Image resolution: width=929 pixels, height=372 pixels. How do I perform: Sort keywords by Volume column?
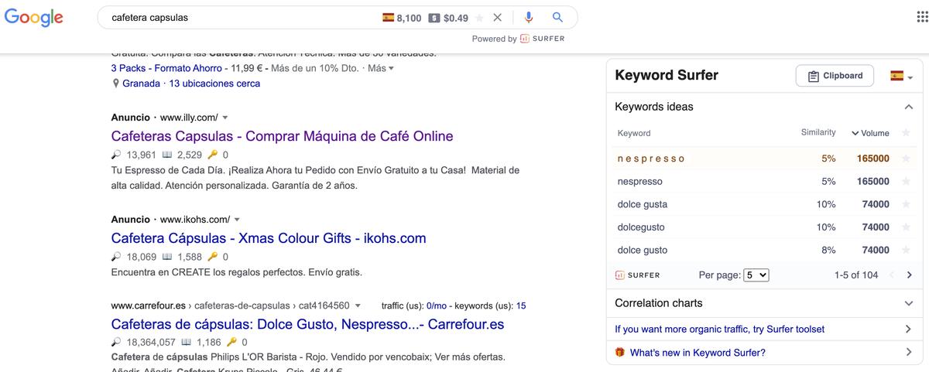tap(870, 133)
